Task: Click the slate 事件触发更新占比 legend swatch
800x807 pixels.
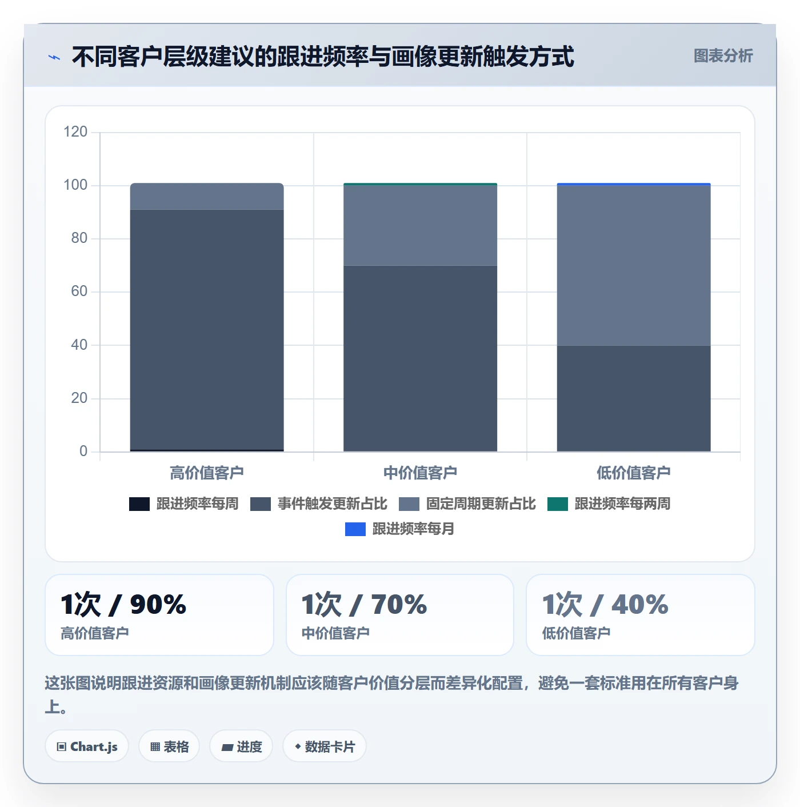Action: click(x=261, y=504)
